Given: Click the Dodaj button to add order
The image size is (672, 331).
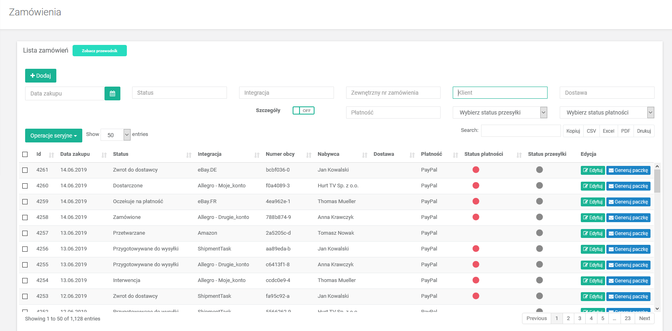Looking at the screenshot, I should tap(41, 76).
